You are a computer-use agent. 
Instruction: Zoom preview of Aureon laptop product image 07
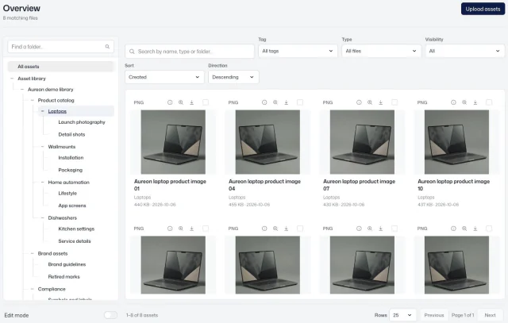click(x=370, y=102)
